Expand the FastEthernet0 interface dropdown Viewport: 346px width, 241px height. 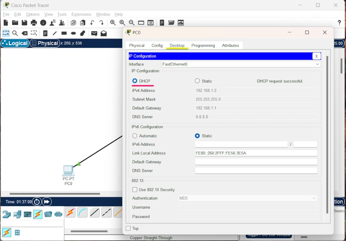241,64
